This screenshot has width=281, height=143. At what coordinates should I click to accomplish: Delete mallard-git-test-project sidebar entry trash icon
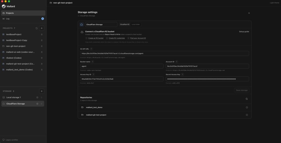tap(42, 64)
